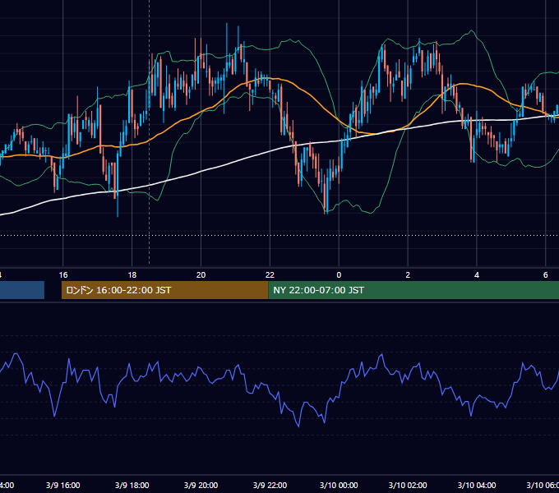
Task: Click the 3/10 02:00 time label
Action: pos(408,486)
